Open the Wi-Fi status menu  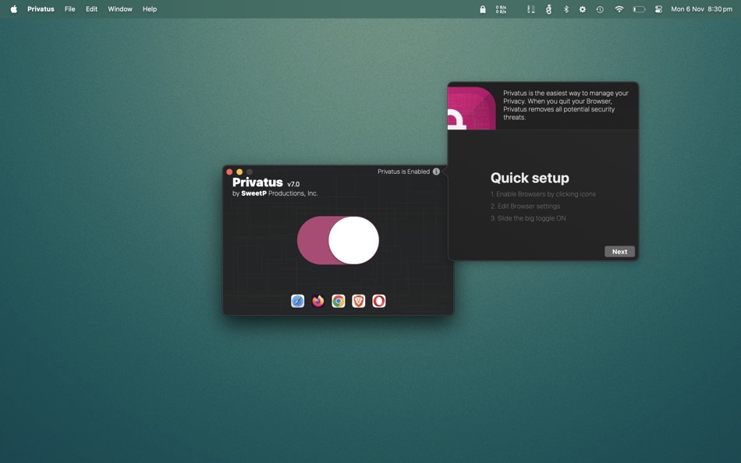point(619,9)
